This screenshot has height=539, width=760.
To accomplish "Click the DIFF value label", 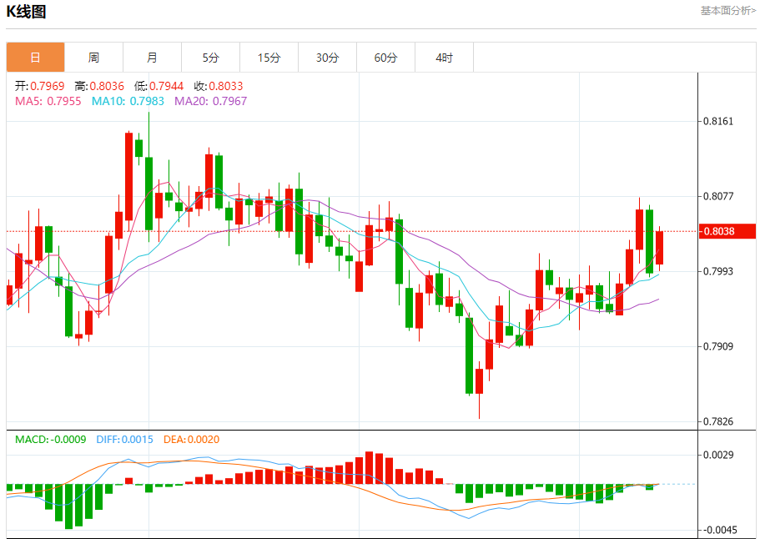I will coord(124,439).
